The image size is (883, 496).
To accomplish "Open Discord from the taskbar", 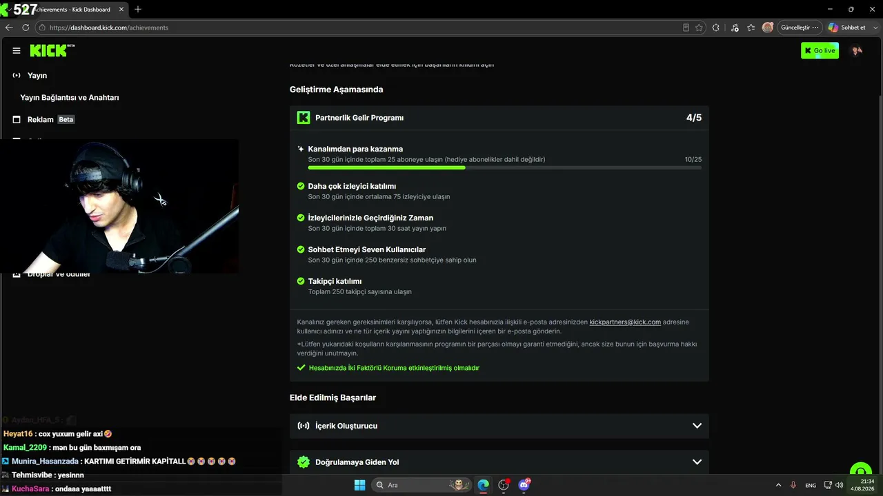I will point(524,485).
